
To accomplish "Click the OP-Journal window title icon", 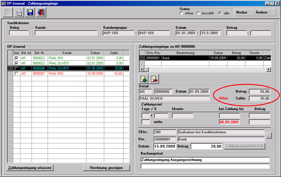I will [3, 3].
